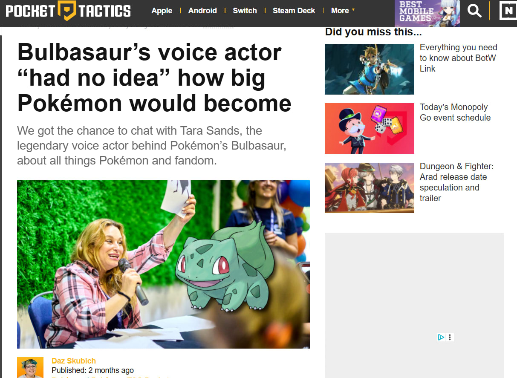Click the Tara Sands Bulbasaur hero image

click(x=163, y=264)
